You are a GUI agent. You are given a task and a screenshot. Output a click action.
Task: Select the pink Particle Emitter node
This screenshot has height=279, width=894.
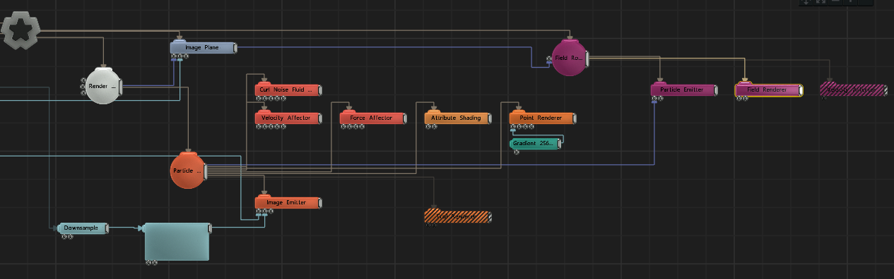pos(682,89)
